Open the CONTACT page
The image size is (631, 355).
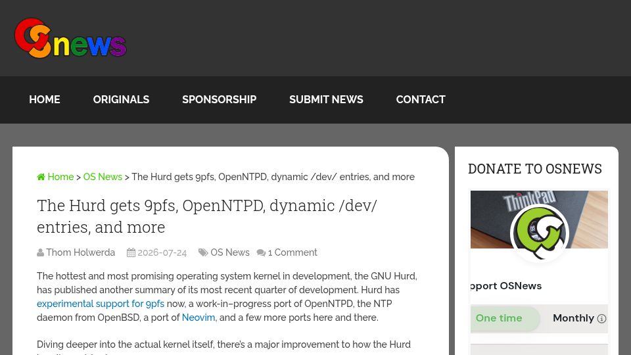(421, 99)
